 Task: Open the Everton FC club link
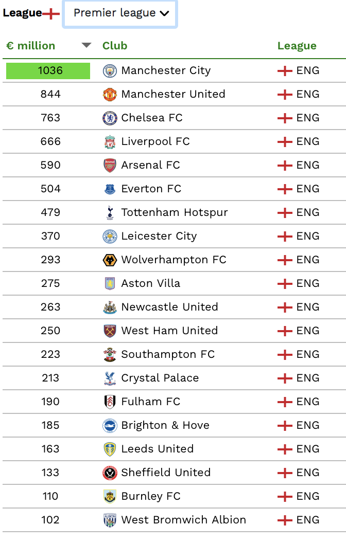tap(151, 189)
